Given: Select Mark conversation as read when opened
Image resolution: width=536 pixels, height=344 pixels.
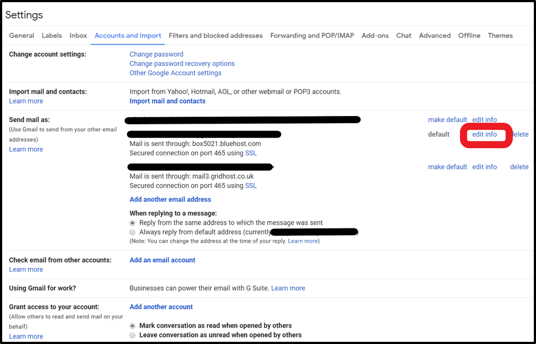Looking at the screenshot, I should pyautogui.click(x=132, y=325).
